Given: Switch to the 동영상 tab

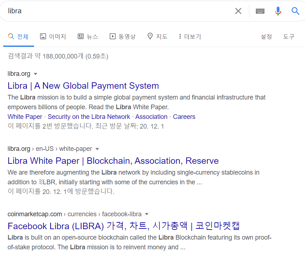Looking at the screenshot, I should coord(123,36).
